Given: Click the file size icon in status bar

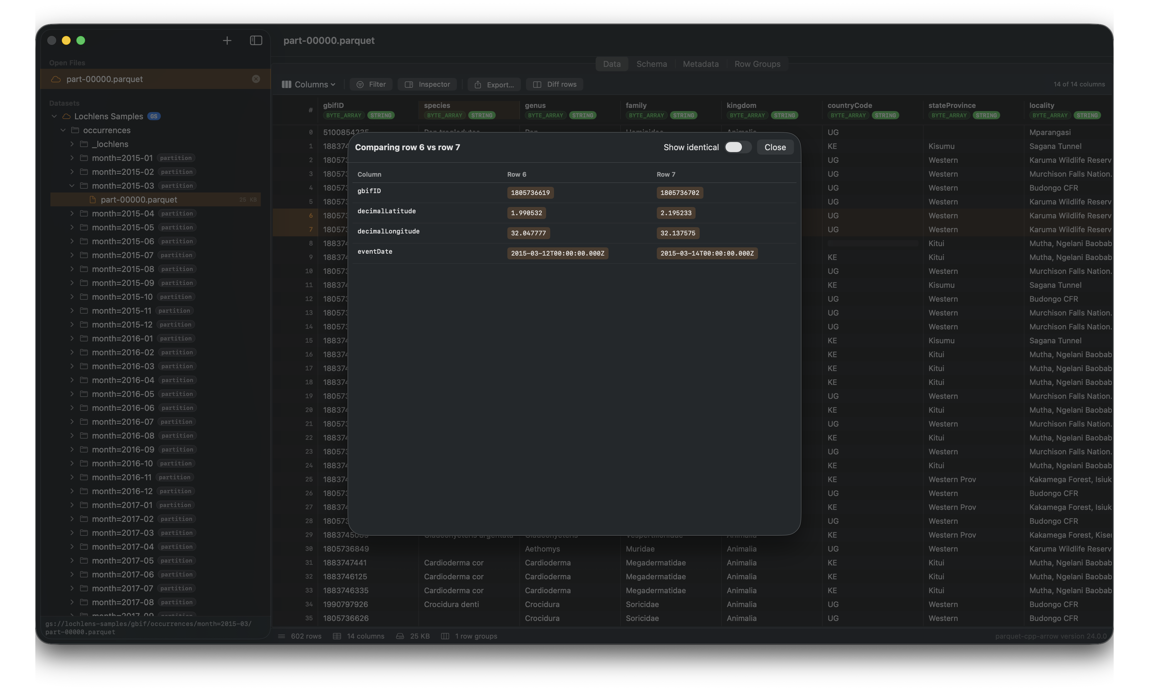Looking at the screenshot, I should pos(400,636).
